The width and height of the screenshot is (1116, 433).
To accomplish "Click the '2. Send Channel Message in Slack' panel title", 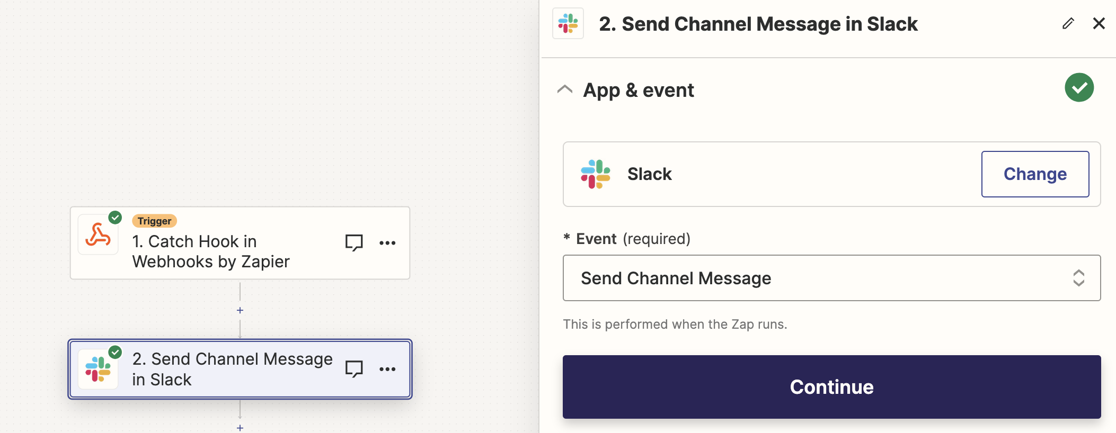I will pos(758,24).
